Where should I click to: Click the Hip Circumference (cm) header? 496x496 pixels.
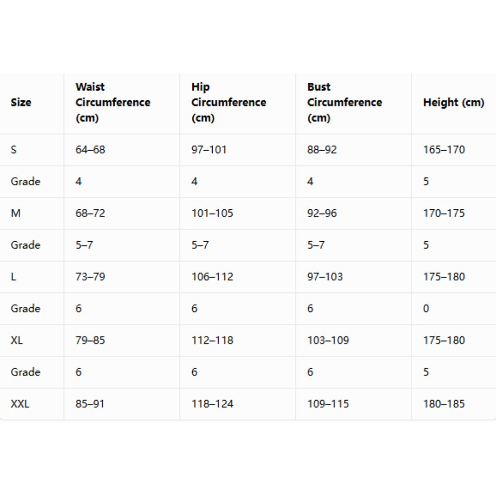coord(229,102)
